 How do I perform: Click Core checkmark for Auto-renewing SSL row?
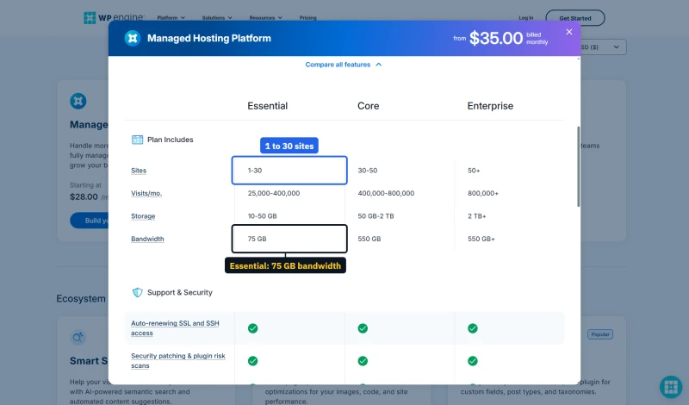coord(363,328)
